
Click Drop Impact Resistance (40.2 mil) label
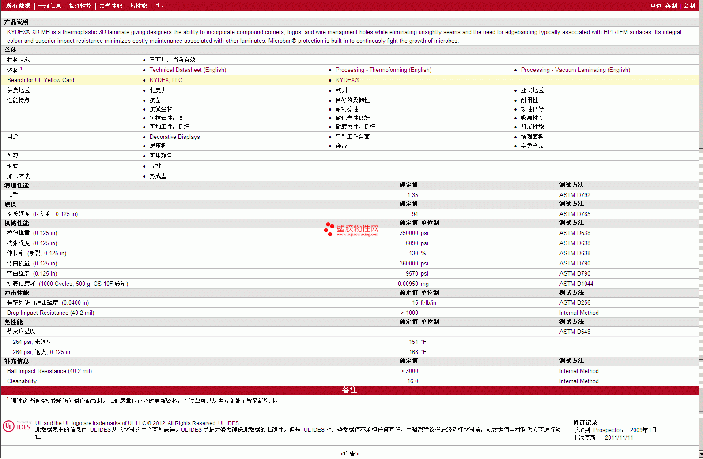pos(50,313)
